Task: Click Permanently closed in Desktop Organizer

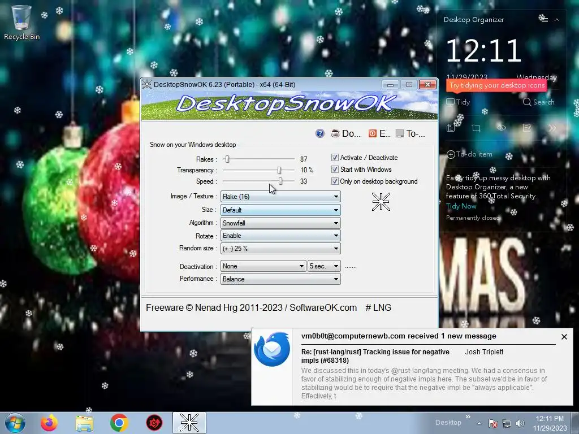Action: click(x=473, y=218)
